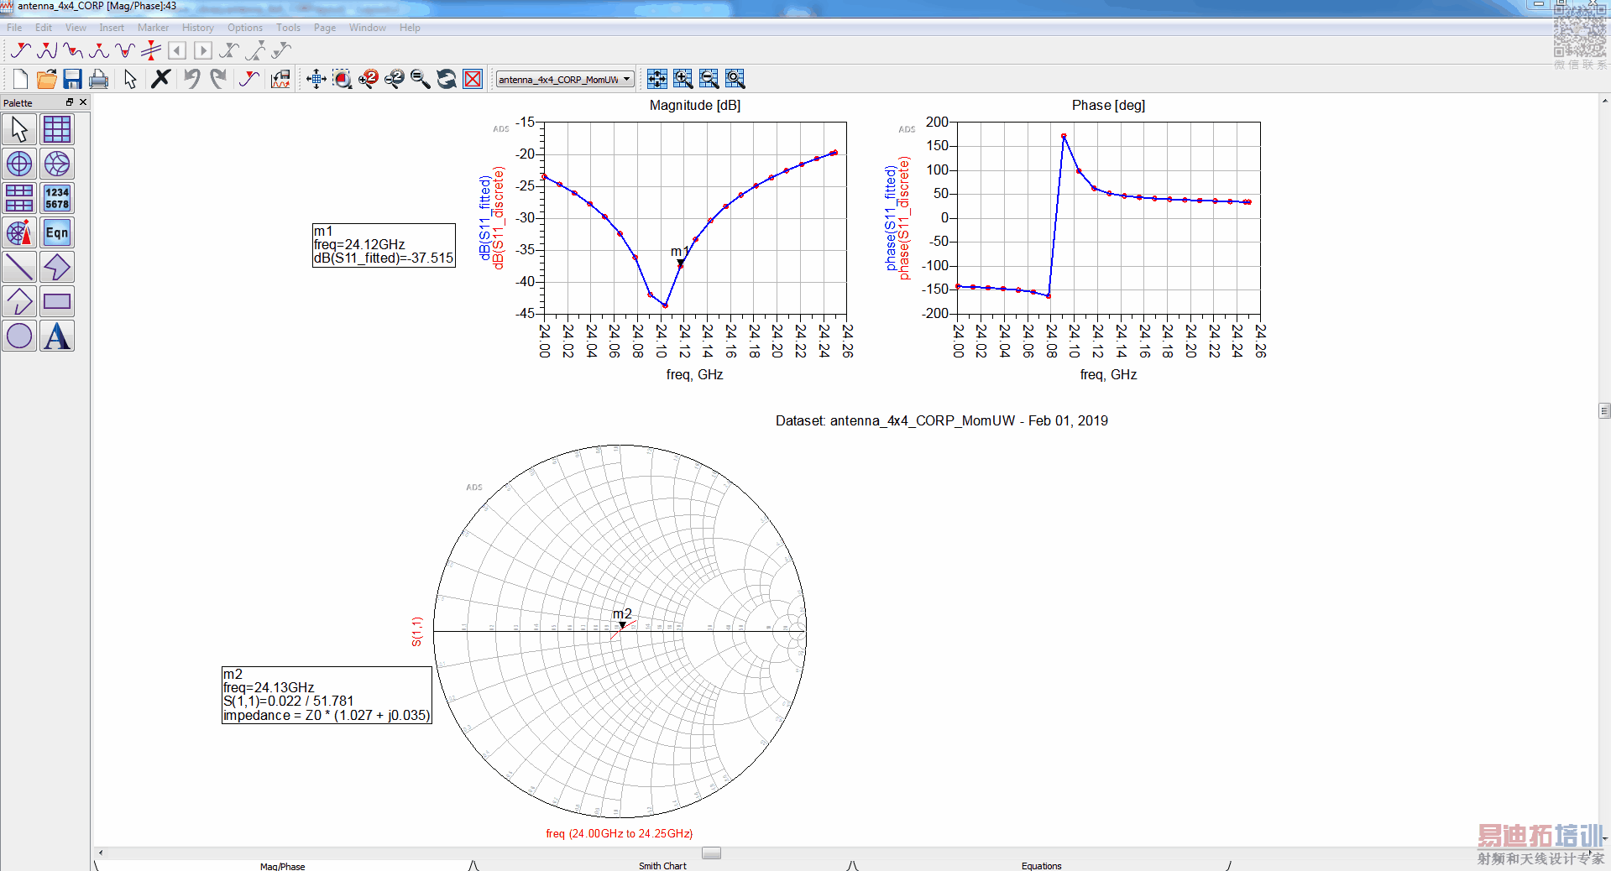Click the Print icon in the toolbar
1611x871 pixels.
tap(98, 79)
